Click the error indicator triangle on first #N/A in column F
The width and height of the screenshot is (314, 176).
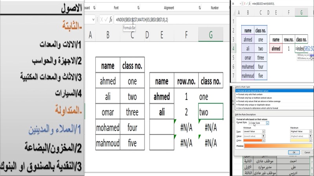pos(175,121)
